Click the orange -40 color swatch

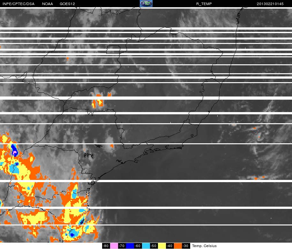(x=178, y=246)
